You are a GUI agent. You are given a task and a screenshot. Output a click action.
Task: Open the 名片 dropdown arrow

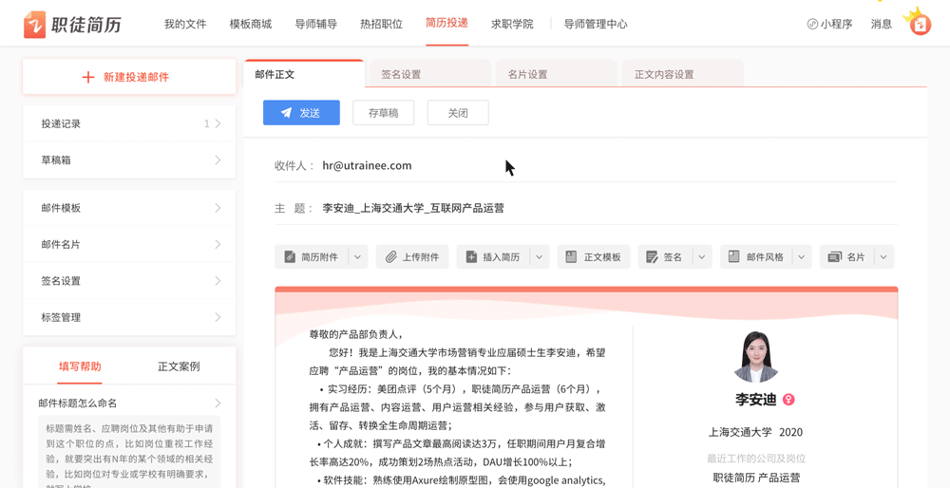883,256
